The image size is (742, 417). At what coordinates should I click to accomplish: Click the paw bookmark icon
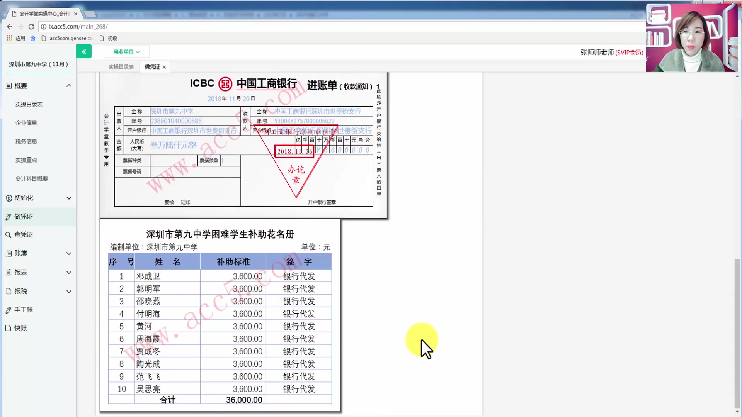tap(33, 38)
